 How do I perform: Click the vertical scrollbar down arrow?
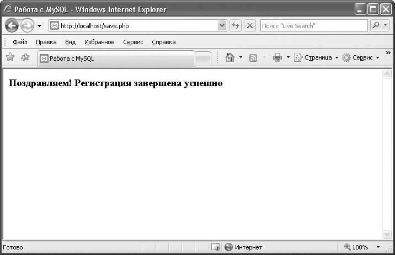tap(387, 235)
